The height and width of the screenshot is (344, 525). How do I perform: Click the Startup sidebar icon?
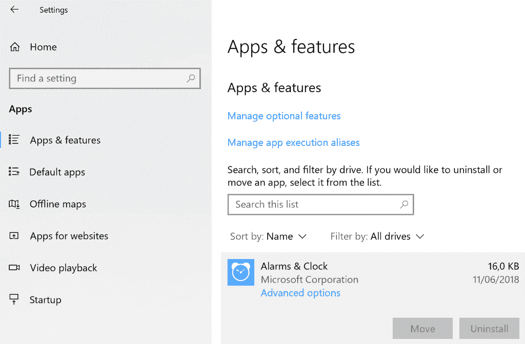click(x=14, y=299)
